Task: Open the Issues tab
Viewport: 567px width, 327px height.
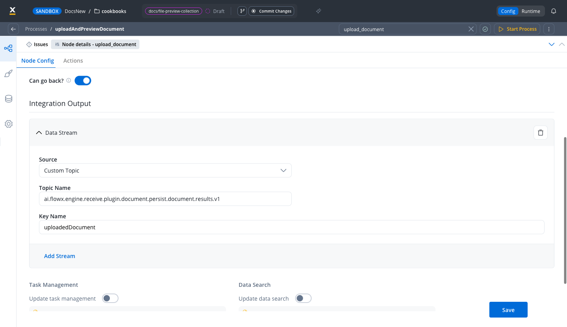Action: (x=37, y=45)
